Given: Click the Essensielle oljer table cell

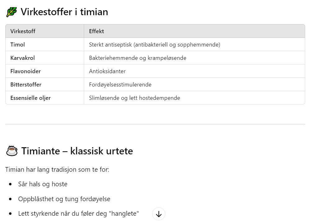Looking at the screenshot, I should pyautogui.click(x=45, y=98).
